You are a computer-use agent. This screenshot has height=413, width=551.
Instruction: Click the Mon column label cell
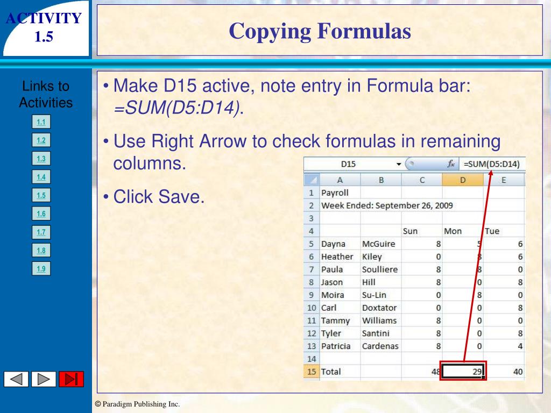click(x=463, y=231)
